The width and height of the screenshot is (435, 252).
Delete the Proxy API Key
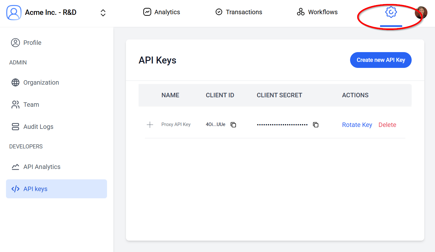pyautogui.click(x=387, y=125)
